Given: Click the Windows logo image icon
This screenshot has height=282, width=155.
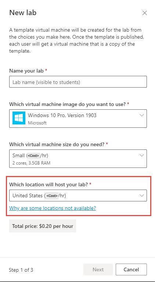Looking at the screenshot, I should point(19,118).
